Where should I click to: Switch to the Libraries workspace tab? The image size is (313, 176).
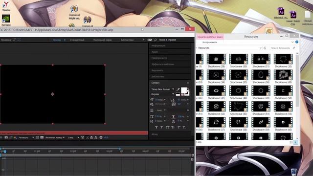pyautogui.click(x=127, y=40)
